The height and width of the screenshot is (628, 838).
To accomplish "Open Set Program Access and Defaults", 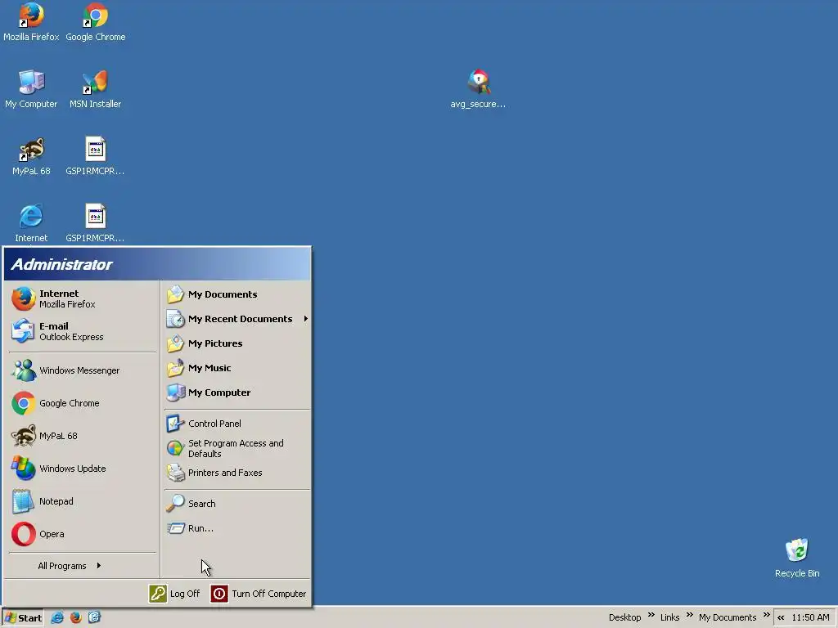I will coord(237,448).
